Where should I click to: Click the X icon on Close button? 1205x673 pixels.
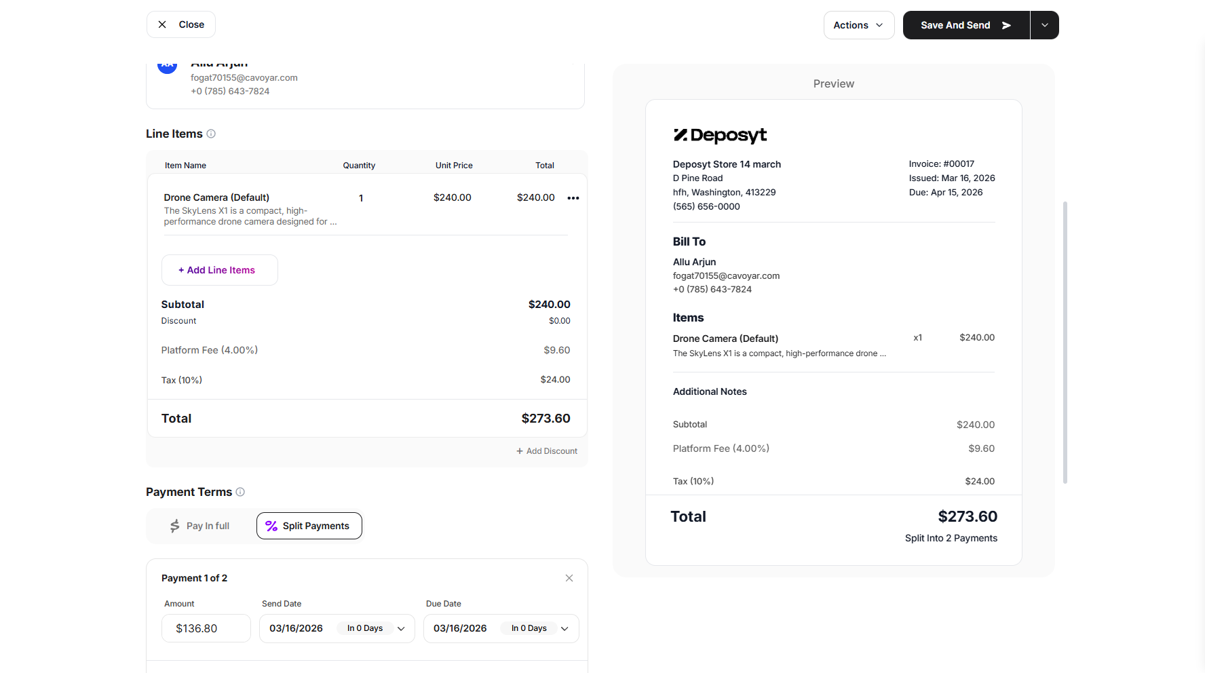click(162, 24)
